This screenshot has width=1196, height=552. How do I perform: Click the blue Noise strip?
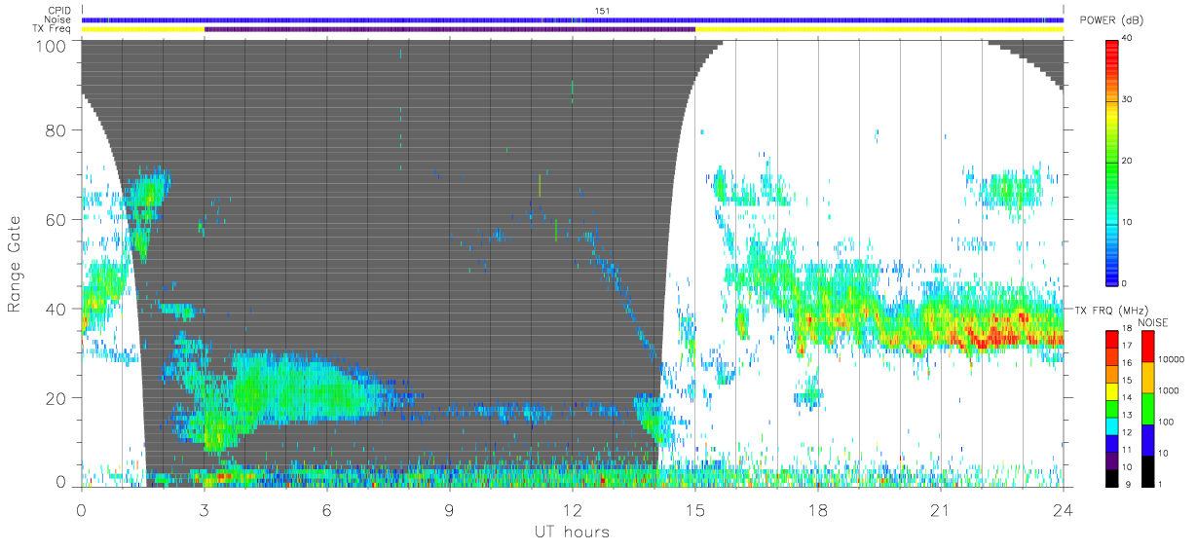click(573, 19)
